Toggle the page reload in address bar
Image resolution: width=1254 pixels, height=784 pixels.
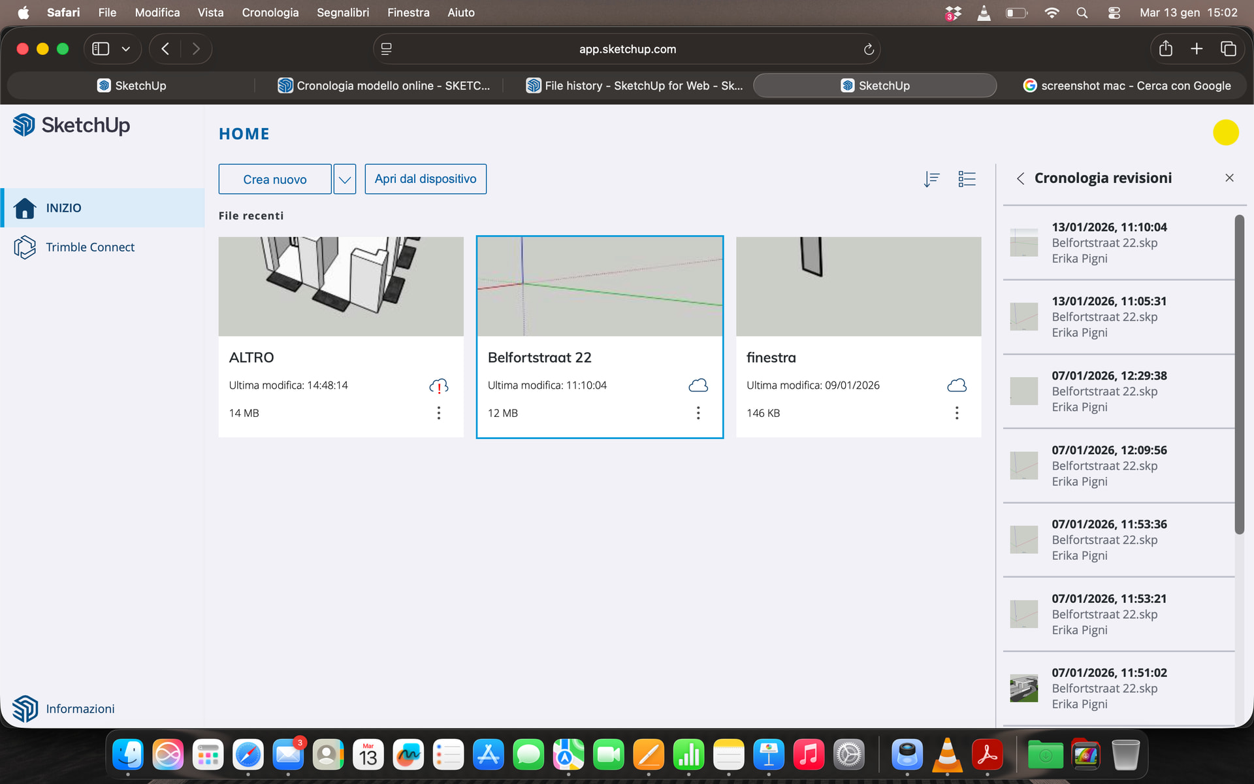point(869,48)
